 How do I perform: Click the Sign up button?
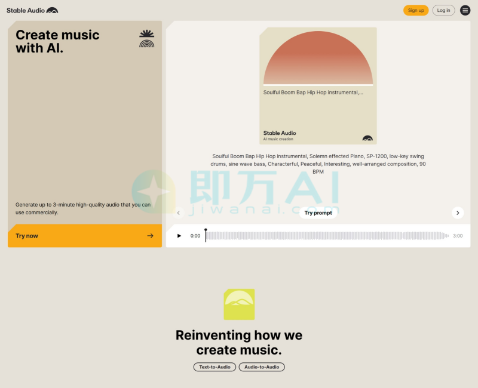(416, 10)
